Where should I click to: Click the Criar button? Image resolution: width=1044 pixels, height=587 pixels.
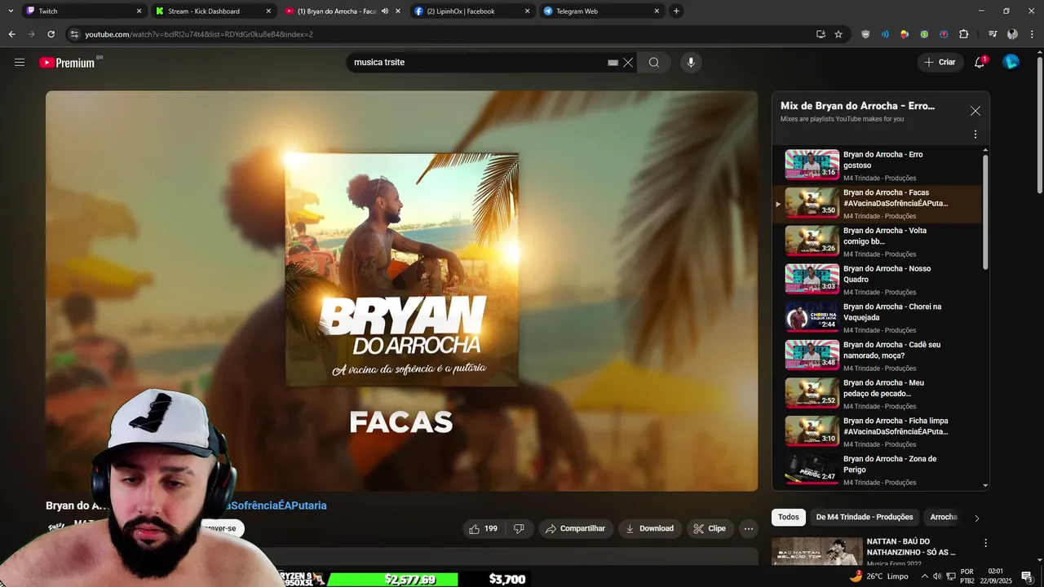(939, 62)
